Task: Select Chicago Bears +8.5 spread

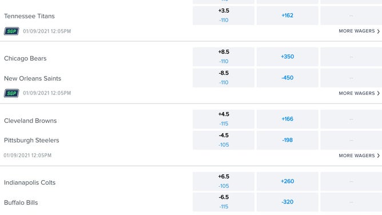Action: pyautogui.click(x=224, y=57)
